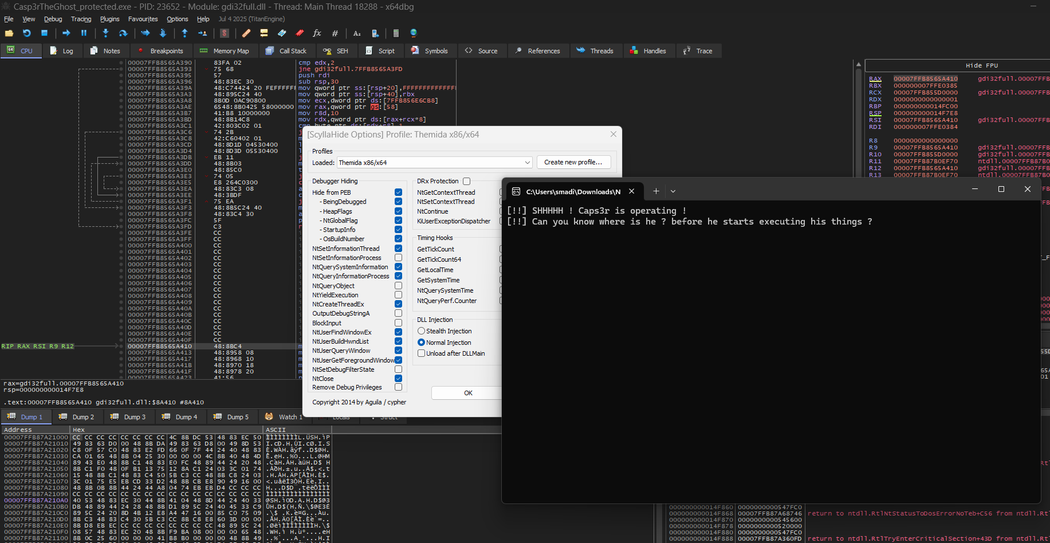Open Bookmarks with the red tag icon
The image size is (1050, 543).
point(300,33)
